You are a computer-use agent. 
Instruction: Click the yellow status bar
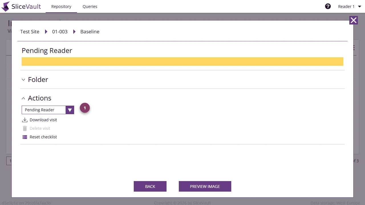(x=182, y=61)
